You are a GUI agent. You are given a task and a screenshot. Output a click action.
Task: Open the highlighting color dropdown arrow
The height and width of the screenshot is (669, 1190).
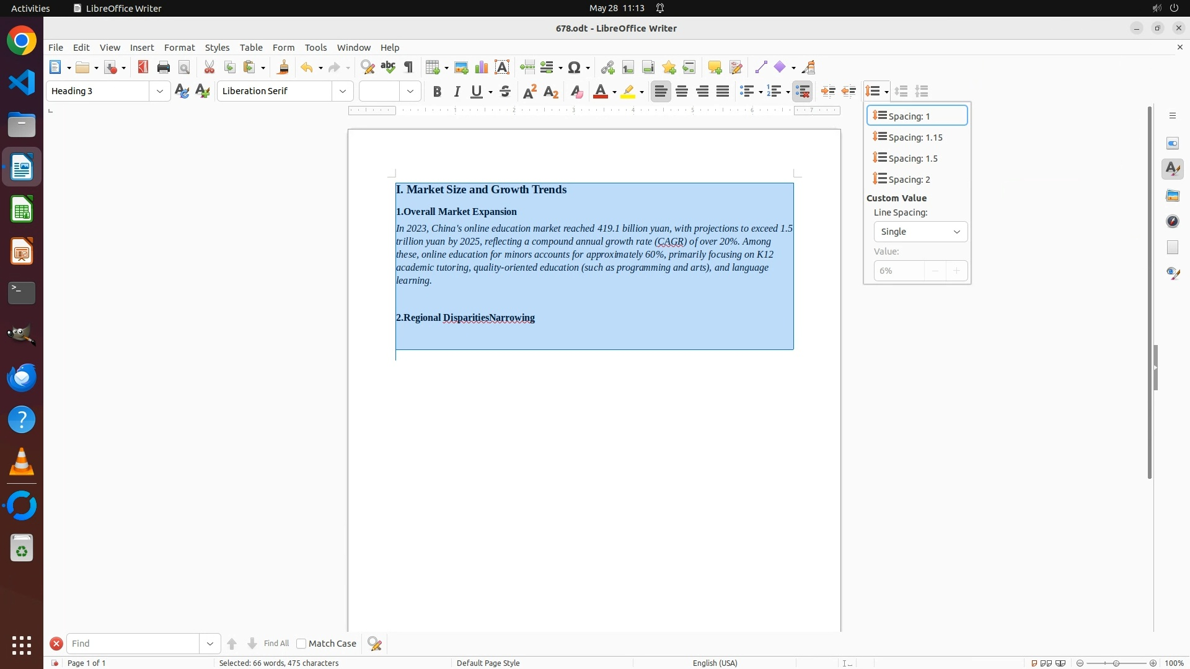[x=641, y=92]
